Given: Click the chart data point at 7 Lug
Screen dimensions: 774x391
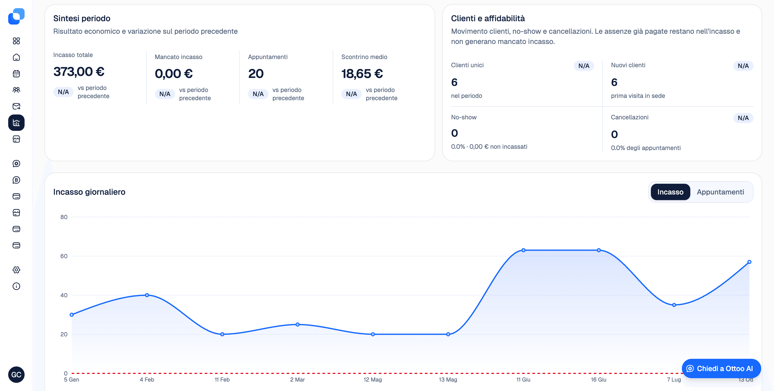Looking at the screenshot, I should 674,305.
